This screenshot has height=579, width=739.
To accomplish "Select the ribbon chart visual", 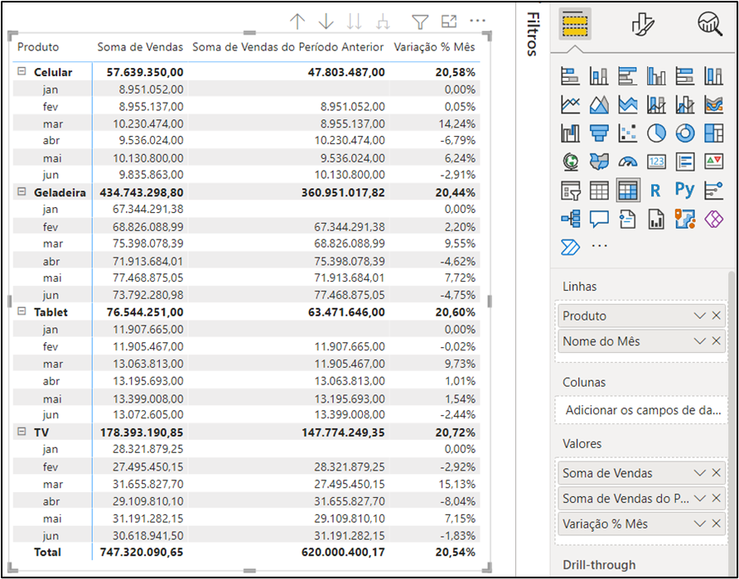I will [x=714, y=105].
